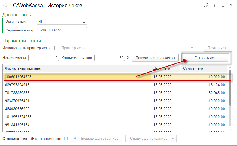Click the Данные кассы section header
This screenshot has height=146, width=237.
click(17, 15)
